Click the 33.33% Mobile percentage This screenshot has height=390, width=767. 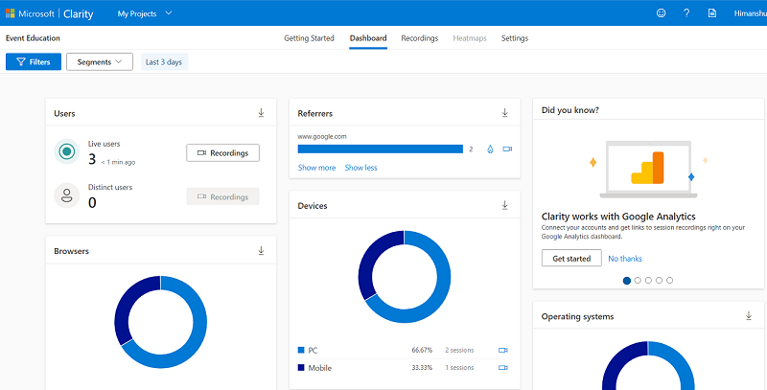tap(422, 368)
